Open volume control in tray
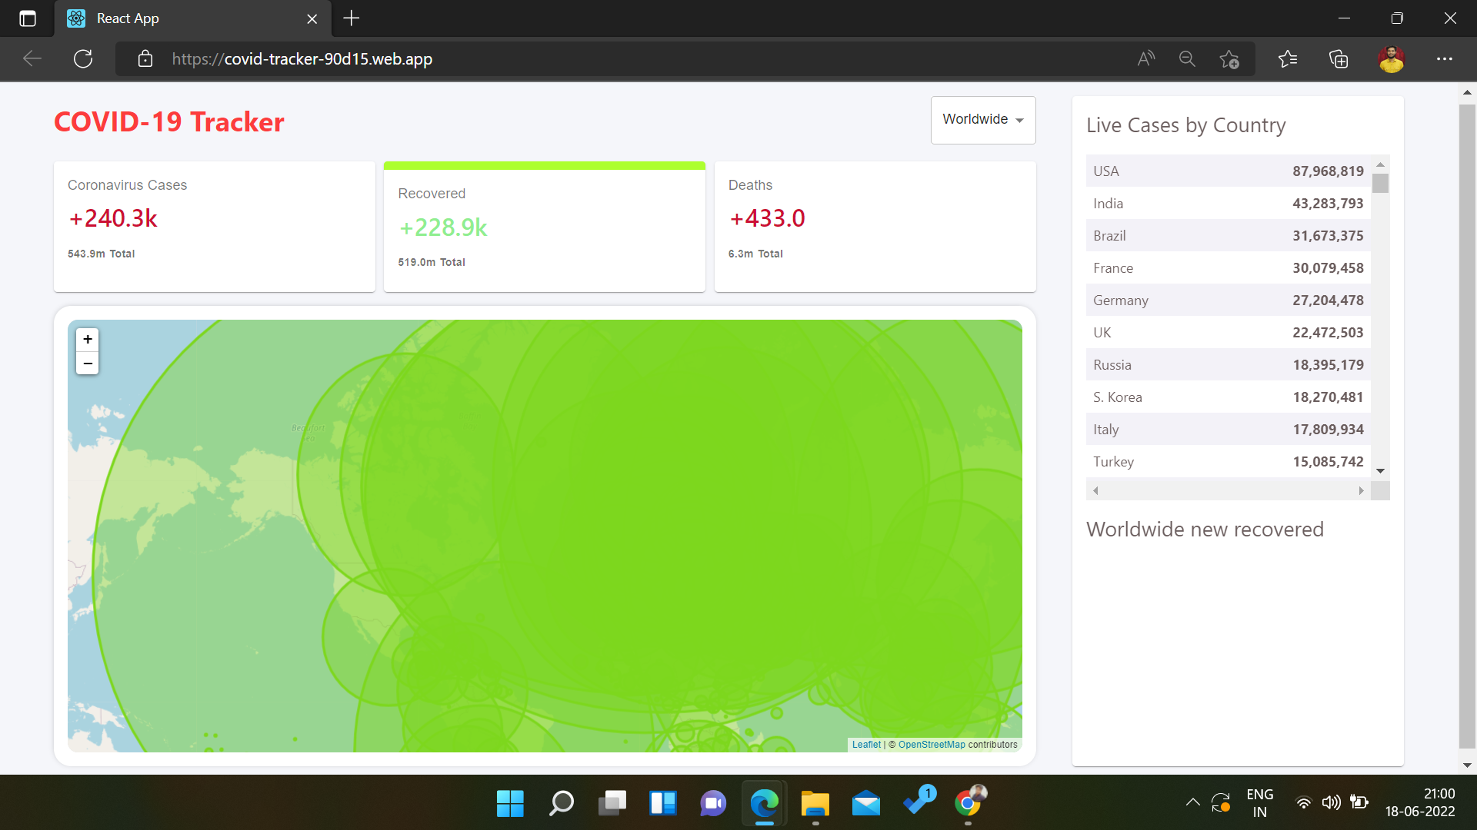The height and width of the screenshot is (830, 1477). 1331,803
